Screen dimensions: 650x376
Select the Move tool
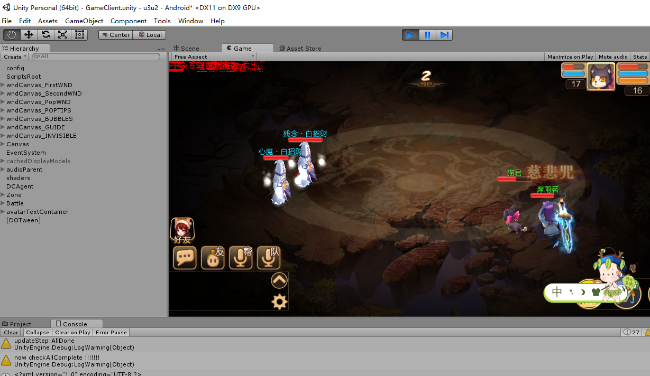tap(29, 35)
